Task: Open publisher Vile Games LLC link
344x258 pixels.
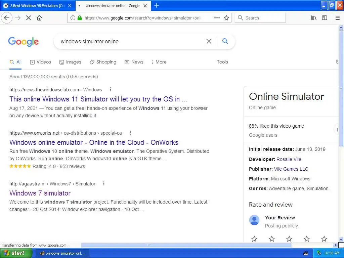Action: (x=291, y=169)
